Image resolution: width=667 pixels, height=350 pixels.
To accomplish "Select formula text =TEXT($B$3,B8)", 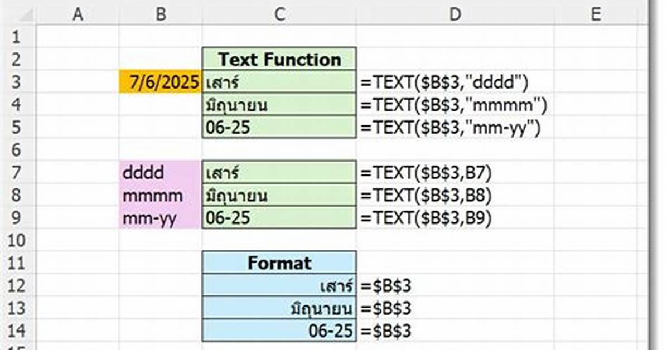I will click(x=426, y=195).
